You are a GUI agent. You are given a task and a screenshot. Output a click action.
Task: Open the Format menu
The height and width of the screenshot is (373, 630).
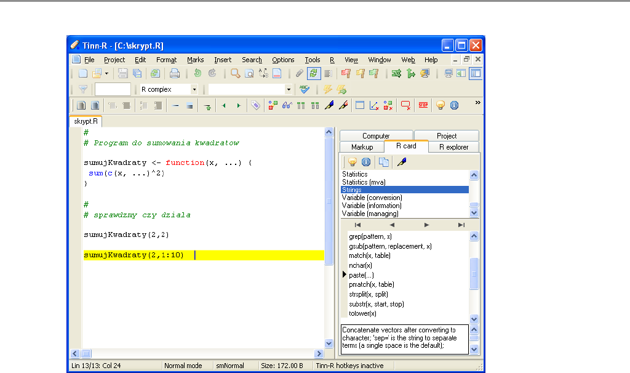(x=166, y=60)
